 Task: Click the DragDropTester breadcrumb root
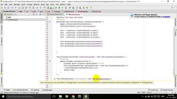(x=9, y=11)
